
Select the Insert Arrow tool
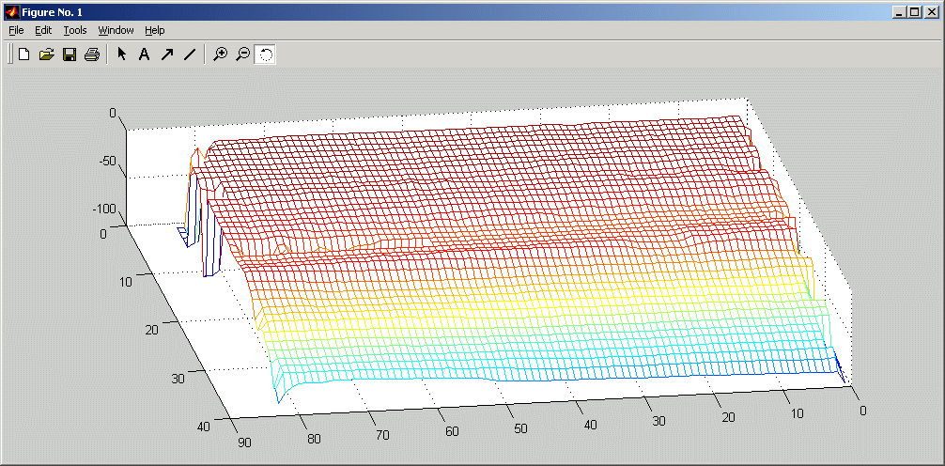pyautogui.click(x=166, y=54)
